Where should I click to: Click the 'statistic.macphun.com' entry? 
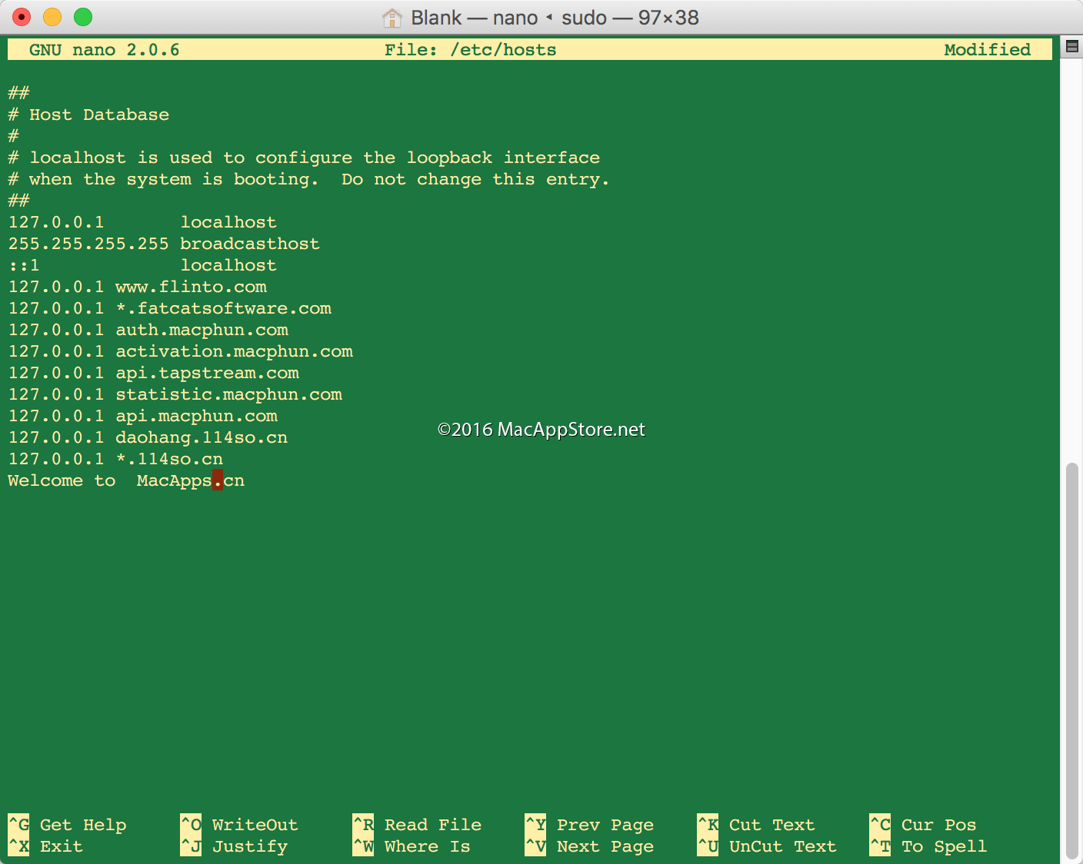pos(175,394)
